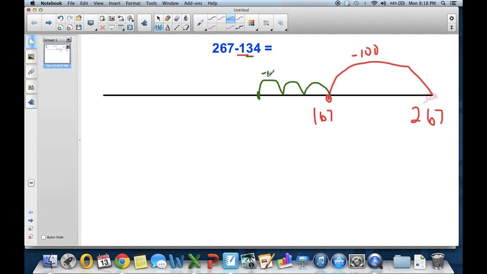Click the sidebar previous page arrow
Viewport: 487px width, 274px height.
(31, 212)
